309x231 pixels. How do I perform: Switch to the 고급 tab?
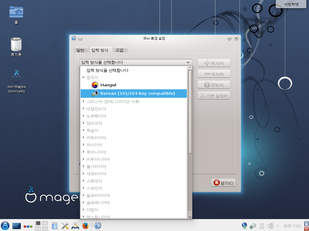pyautogui.click(x=120, y=50)
